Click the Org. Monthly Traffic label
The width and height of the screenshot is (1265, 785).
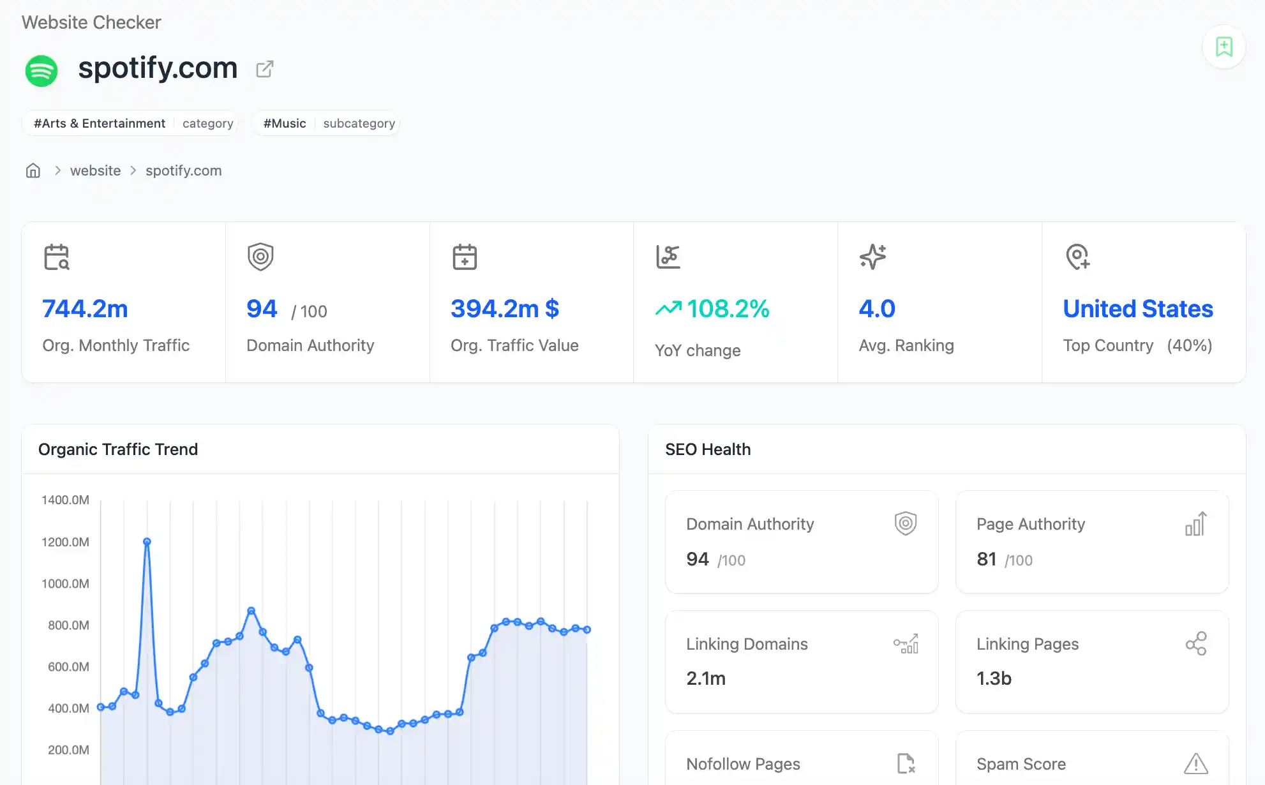(116, 345)
